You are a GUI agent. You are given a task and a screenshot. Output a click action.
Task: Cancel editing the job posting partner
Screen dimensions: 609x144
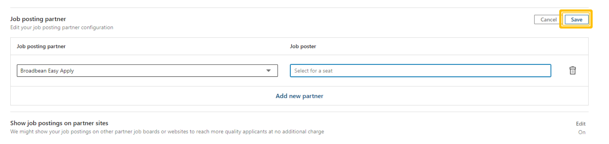548,19
